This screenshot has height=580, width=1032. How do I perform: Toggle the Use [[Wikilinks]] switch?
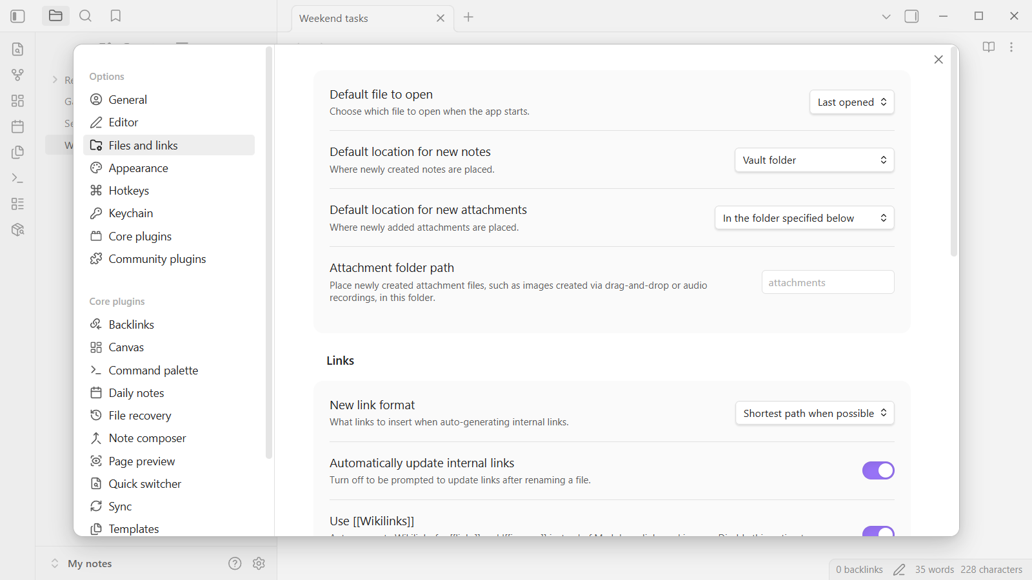878,531
